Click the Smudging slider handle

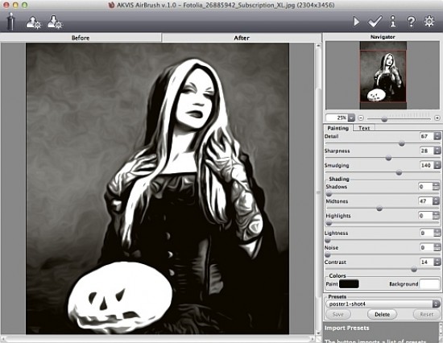(x=399, y=172)
